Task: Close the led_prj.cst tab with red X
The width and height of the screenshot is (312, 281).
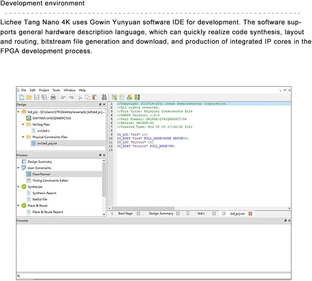Action: pos(251,214)
